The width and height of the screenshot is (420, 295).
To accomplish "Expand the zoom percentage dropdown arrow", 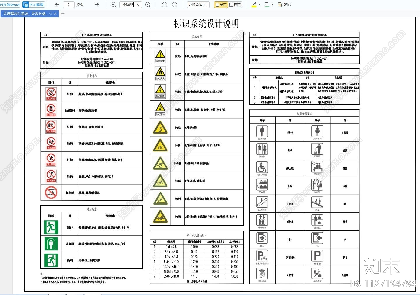I will [139, 5].
